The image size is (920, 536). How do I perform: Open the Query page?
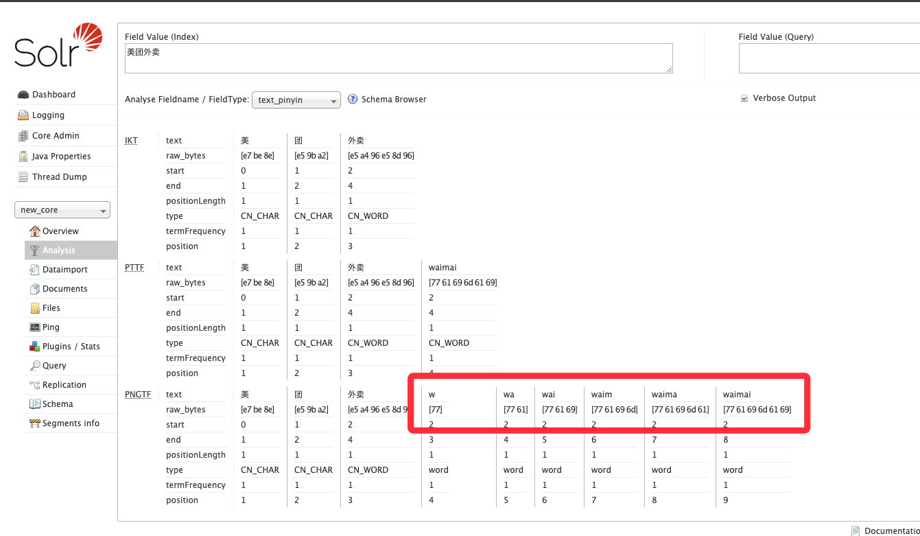point(54,366)
